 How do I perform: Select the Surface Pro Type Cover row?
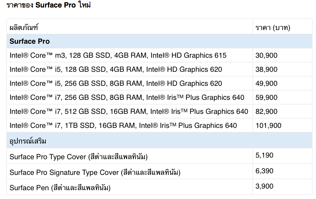point(78,157)
